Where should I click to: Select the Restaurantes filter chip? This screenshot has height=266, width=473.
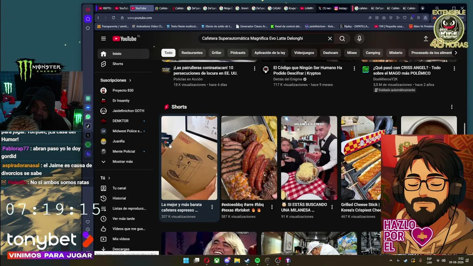192,53
